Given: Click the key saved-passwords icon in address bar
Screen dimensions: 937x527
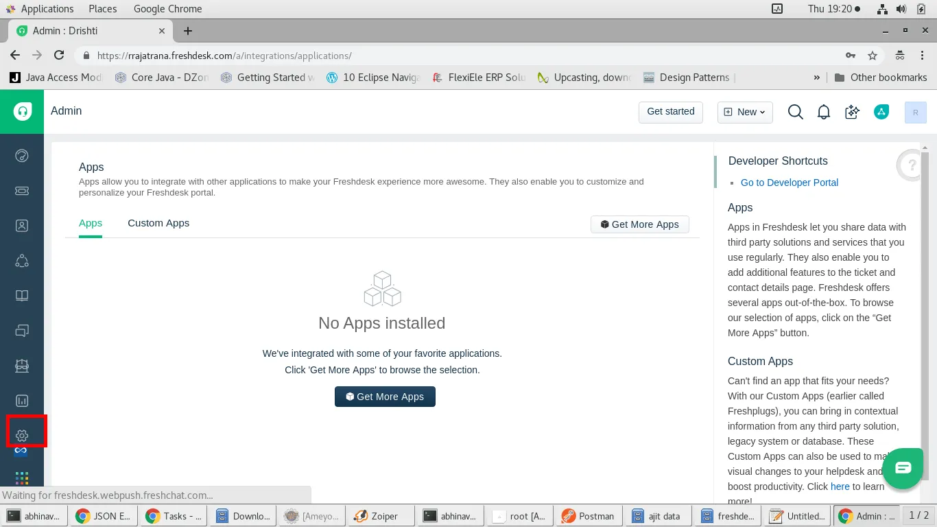Looking at the screenshot, I should click(851, 56).
